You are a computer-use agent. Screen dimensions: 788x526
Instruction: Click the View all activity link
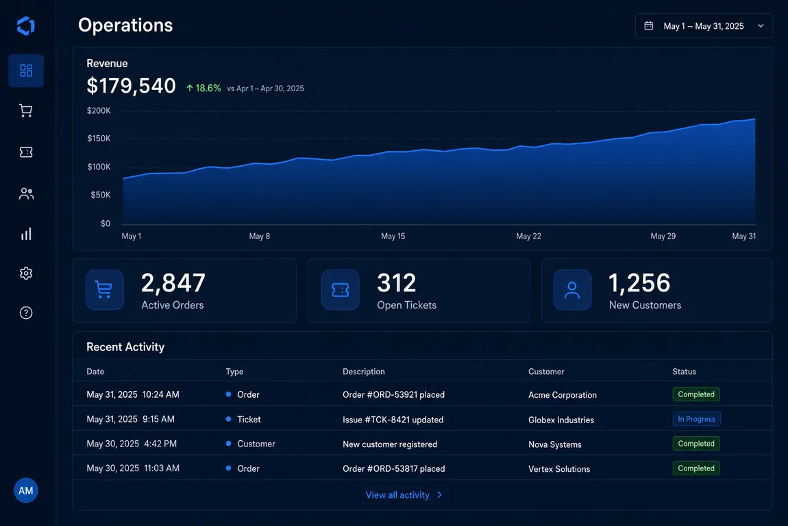point(397,495)
